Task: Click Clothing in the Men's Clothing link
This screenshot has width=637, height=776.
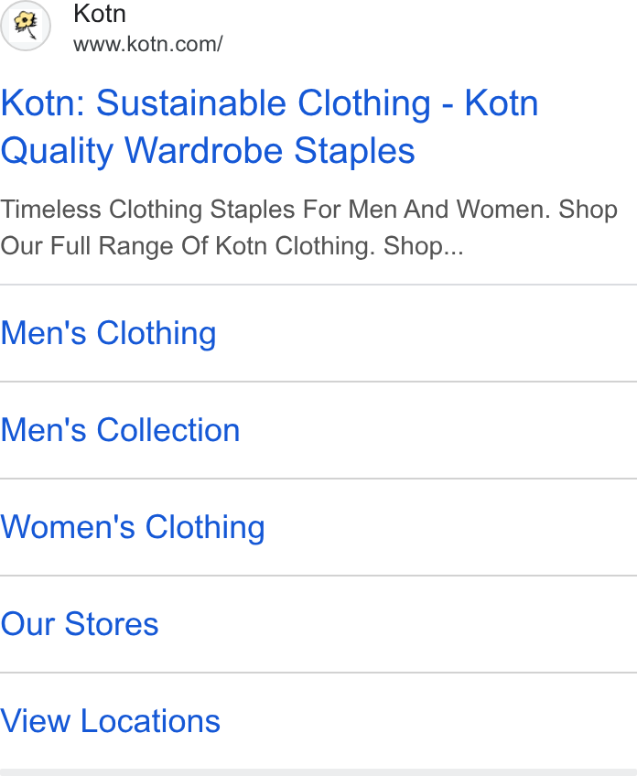Action: click(x=157, y=333)
